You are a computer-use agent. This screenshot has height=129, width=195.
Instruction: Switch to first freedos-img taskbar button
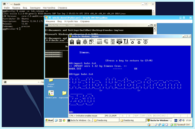(x=106, y=120)
